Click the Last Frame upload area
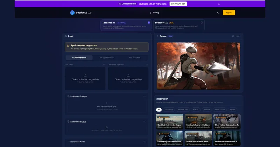Viewport: 280px width, 147px height. 128,78
